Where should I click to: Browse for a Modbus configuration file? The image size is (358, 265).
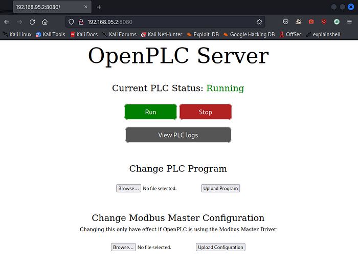point(123,247)
